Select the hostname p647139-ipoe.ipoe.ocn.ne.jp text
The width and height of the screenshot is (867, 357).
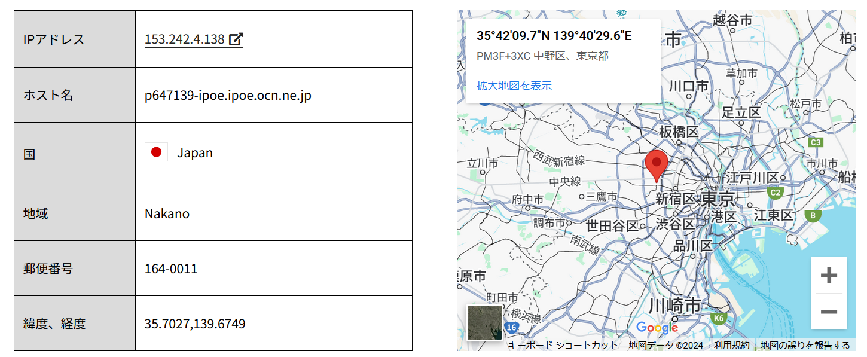pos(228,96)
